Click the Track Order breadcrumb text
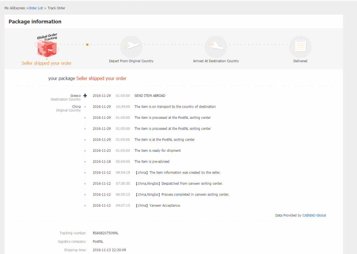Screen dimensions: 357x254 (x=57, y=8)
